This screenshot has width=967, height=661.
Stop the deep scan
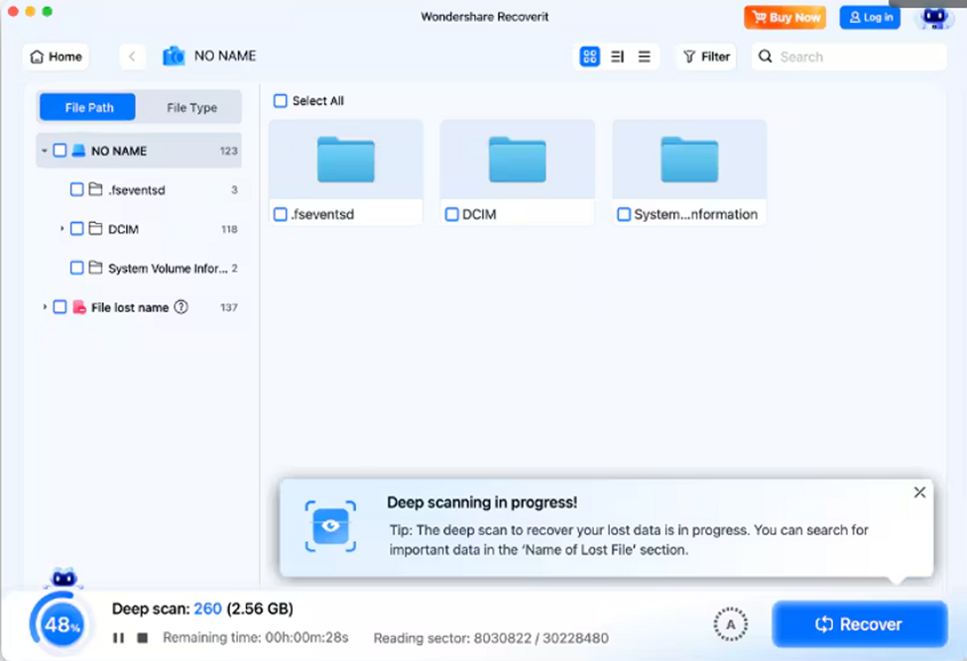click(143, 638)
